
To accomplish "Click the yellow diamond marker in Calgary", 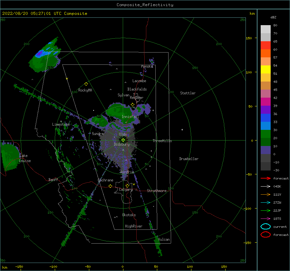I will point(127,186).
